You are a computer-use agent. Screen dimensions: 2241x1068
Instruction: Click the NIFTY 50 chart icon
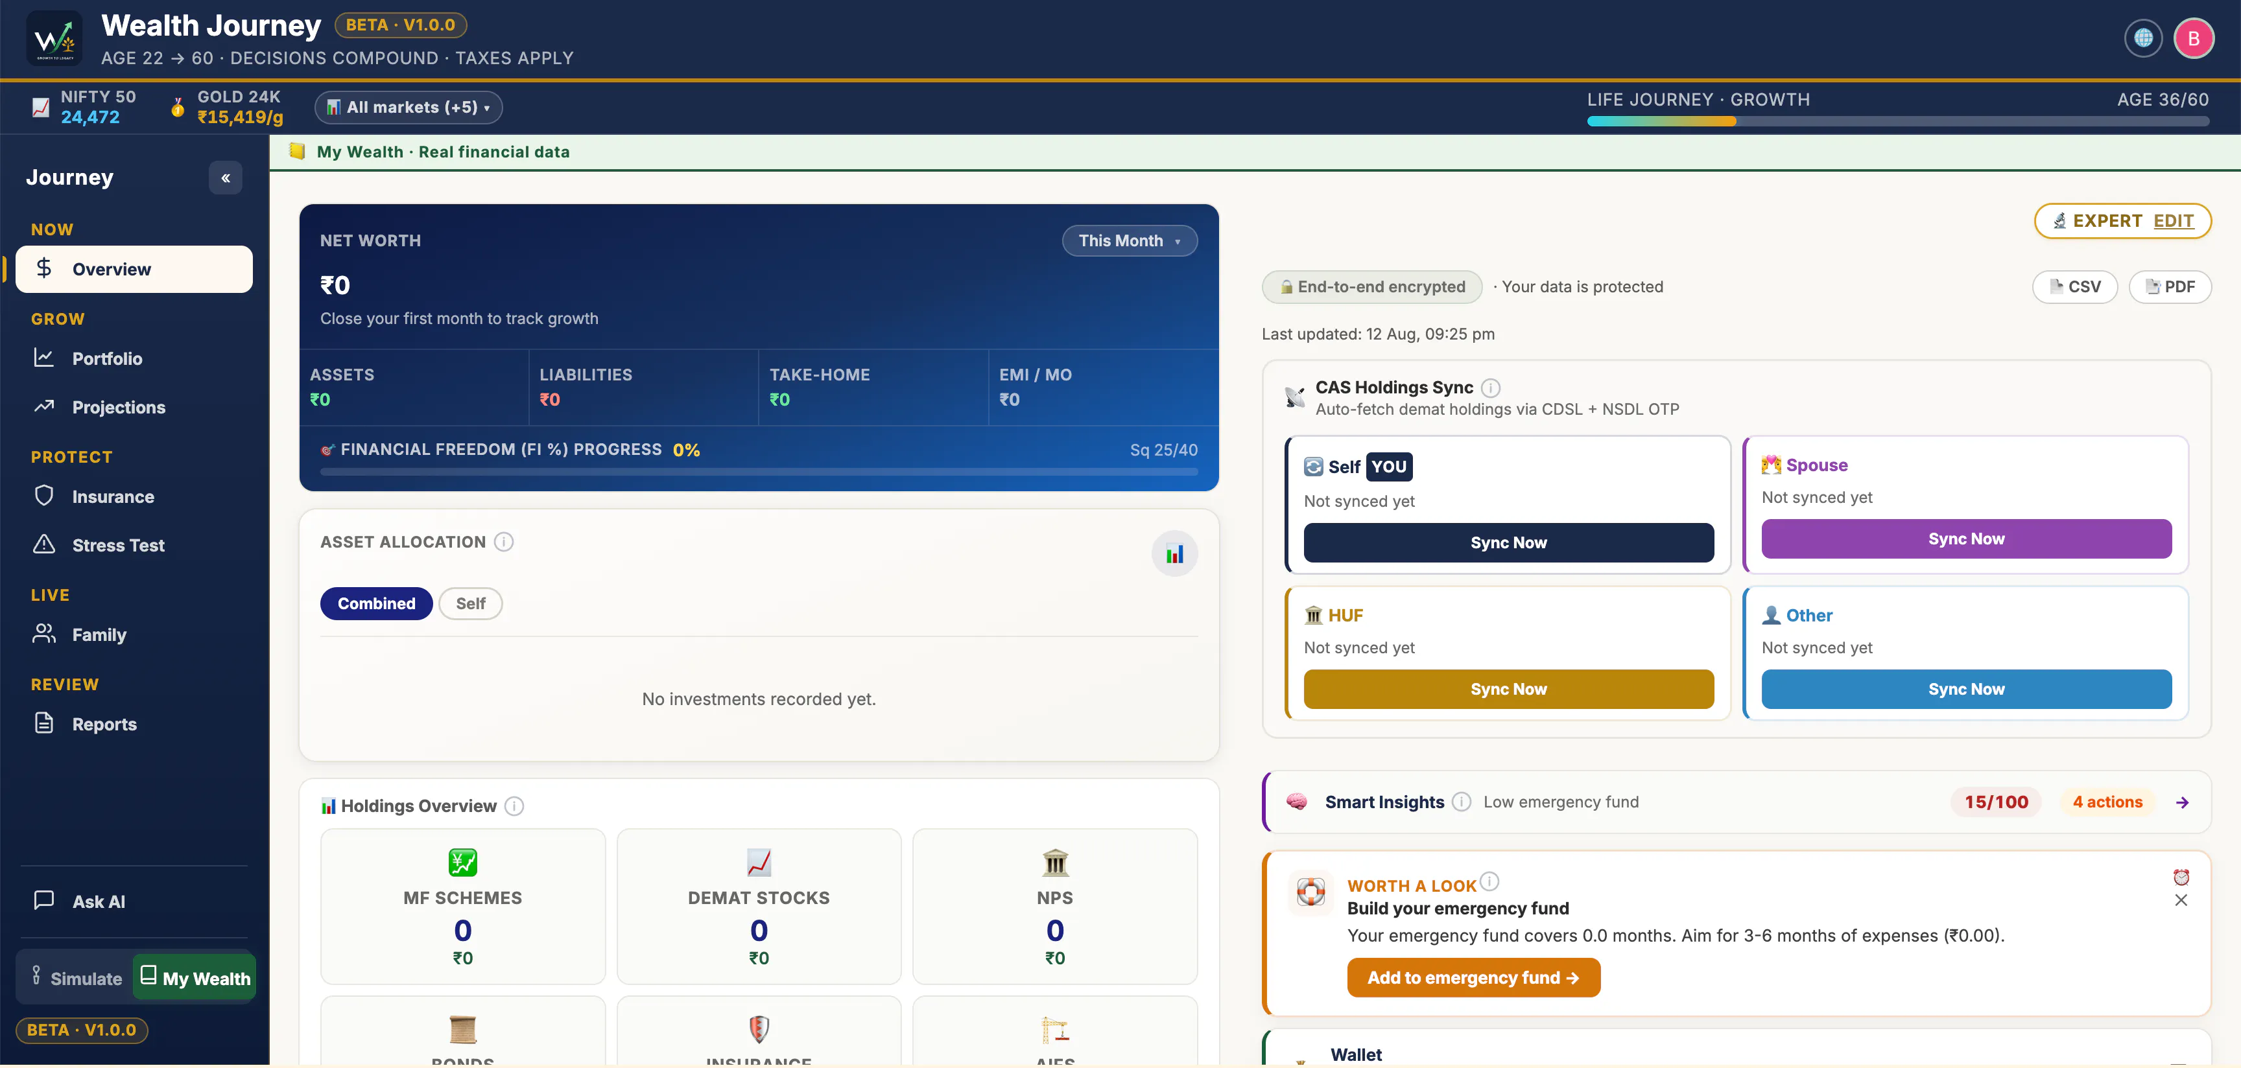41,107
